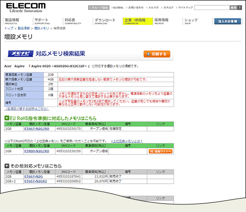
Task: Click JAN code 4953103230170
Action: [x=69, y=129]
